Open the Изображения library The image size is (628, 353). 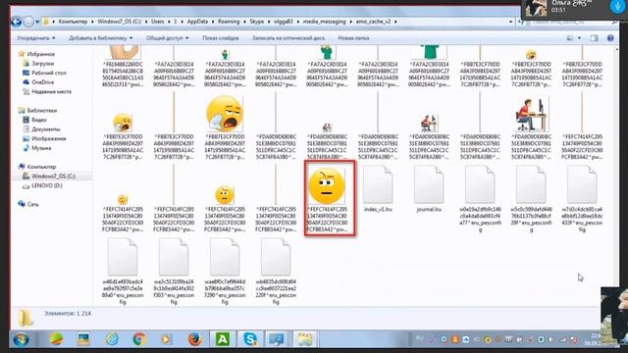[x=48, y=138]
